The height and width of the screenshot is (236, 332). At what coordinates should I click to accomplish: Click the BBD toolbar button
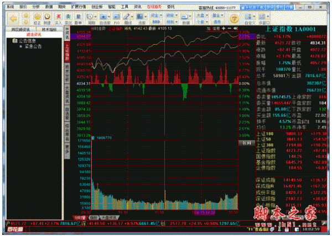(x=156, y=22)
